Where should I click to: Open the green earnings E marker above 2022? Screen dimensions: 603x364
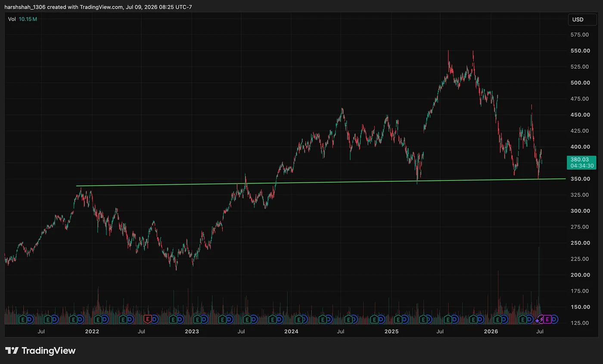point(98,320)
